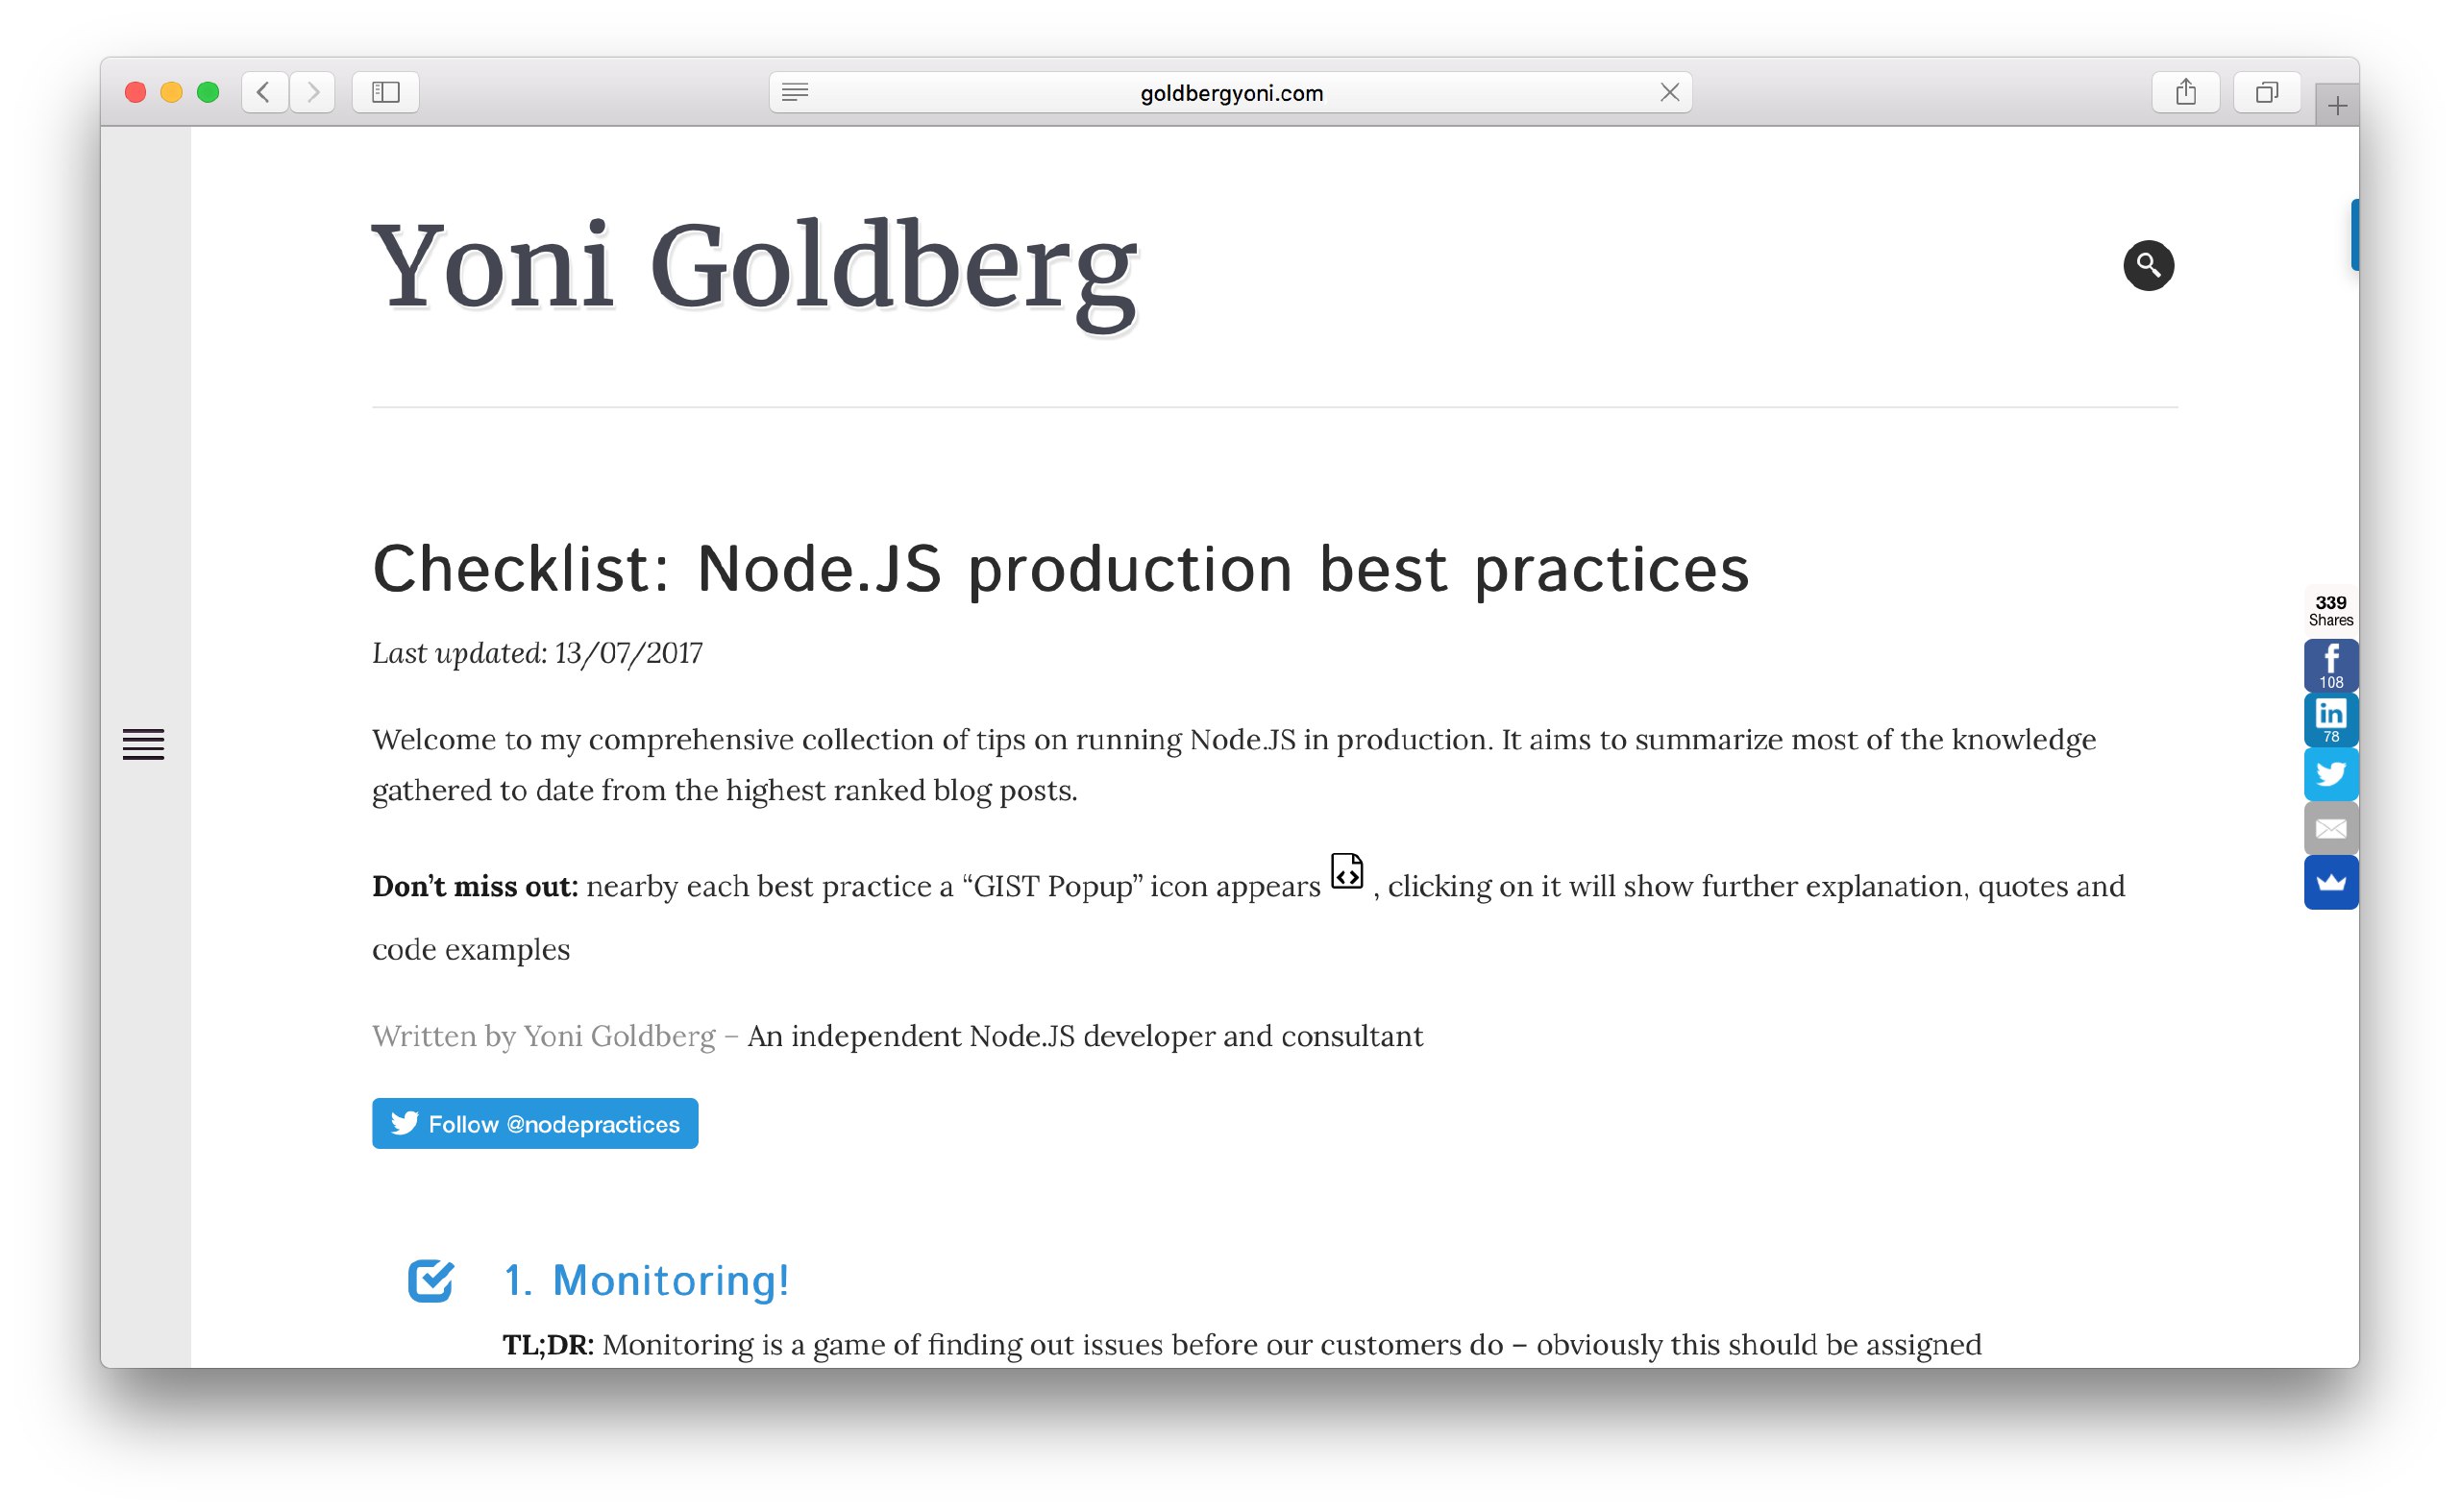The width and height of the screenshot is (2460, 1512).
Task: Click the blue tab on right edge
Action: pyautogui.click(x=2353, y=235)
